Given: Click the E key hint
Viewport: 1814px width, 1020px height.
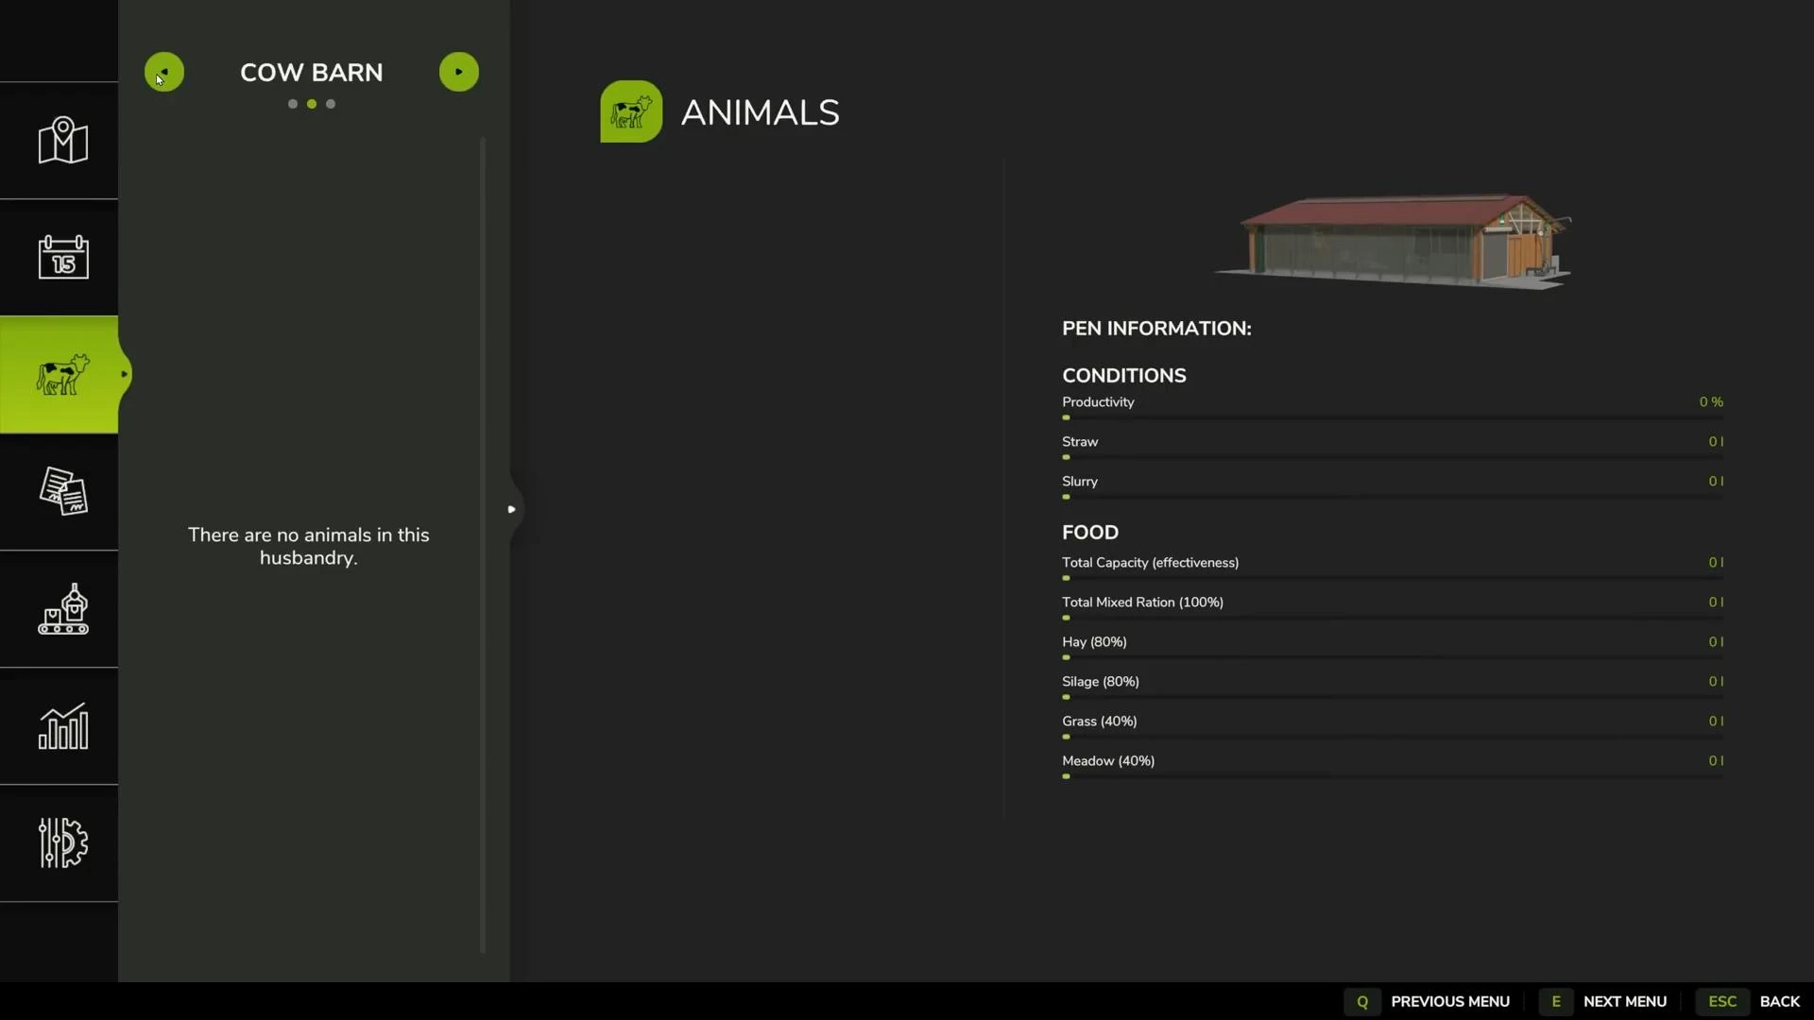Looking at the screenshot, I should click(1556, 1001).
